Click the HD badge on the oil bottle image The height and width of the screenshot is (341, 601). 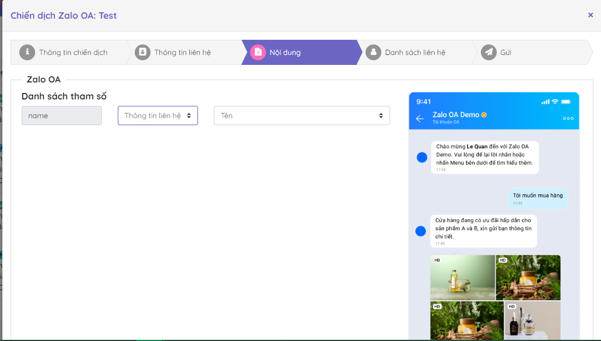pyautogui.click(x=438, y=260)
